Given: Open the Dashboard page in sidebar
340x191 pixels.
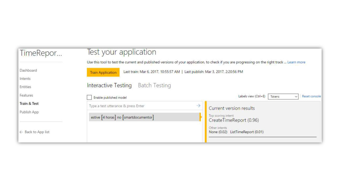Looking at the screenshot, I should [x=28, y=70].
